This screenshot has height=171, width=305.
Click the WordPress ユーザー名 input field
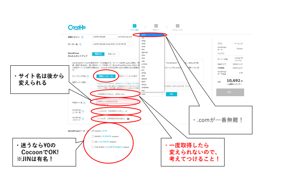click(x=117, y=111)
